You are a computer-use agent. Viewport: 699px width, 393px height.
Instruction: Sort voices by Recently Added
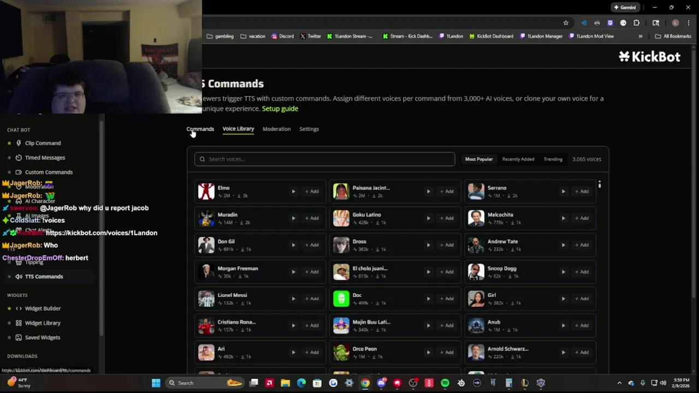tap(518, 159)
